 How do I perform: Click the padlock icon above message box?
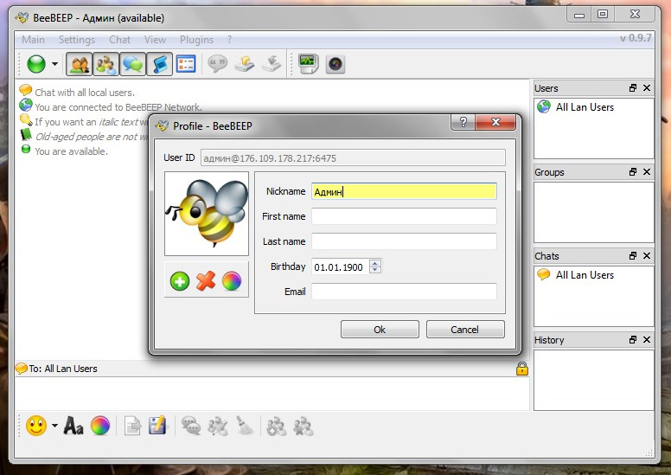[522, 369]
